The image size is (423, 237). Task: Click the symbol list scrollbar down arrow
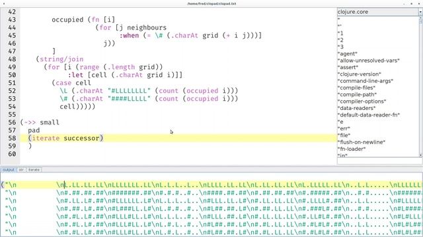(x=420, y=155)
